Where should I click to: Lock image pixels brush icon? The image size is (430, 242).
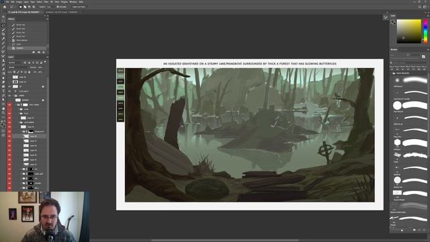(x=18, y=72)
